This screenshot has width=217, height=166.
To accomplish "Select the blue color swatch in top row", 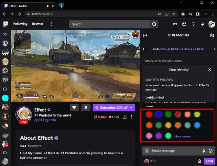I will point(159,114).
